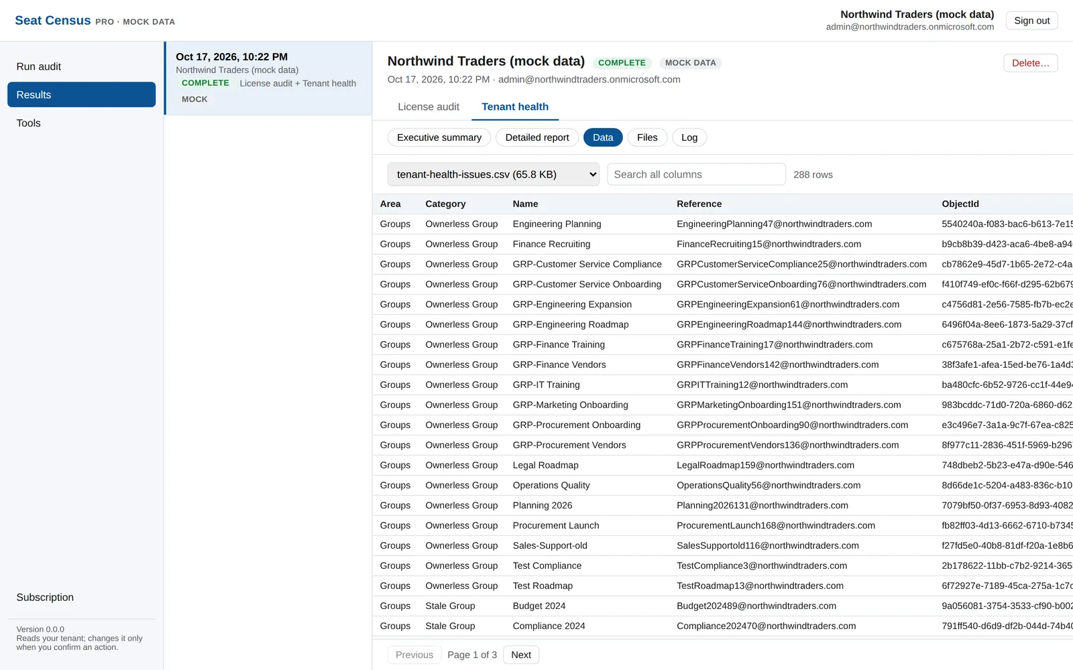The height and width of the screenshot is (670, 1073).
Task: Click the Sales-Support-old name cell
Action: pos(550,545)
